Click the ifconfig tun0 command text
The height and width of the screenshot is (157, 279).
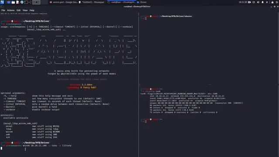[153, 91]
